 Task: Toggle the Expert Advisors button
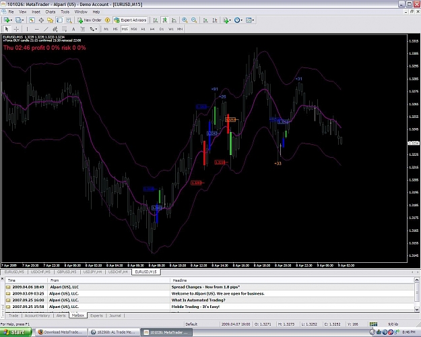pyautogui.click(x=130, y=20)
